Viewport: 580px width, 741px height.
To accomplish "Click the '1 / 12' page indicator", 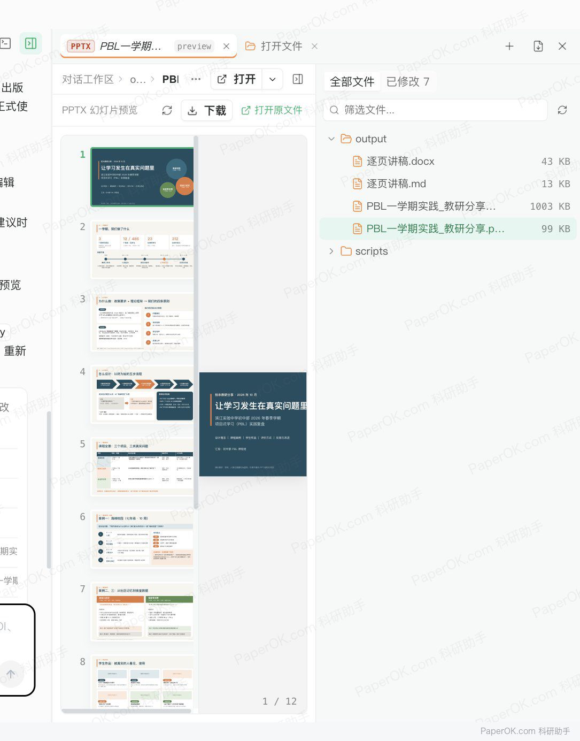I will 280,701.
